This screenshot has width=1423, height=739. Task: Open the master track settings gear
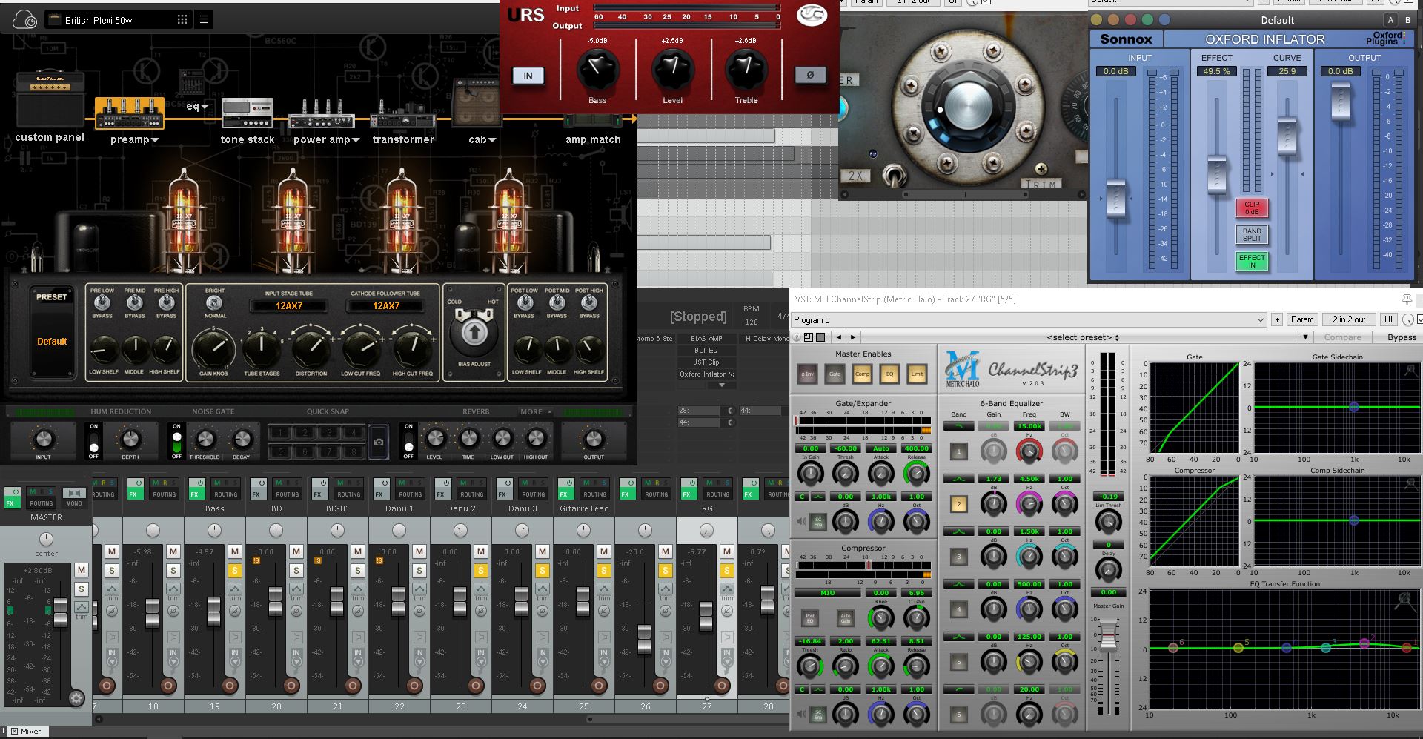[x=76, y=698]
